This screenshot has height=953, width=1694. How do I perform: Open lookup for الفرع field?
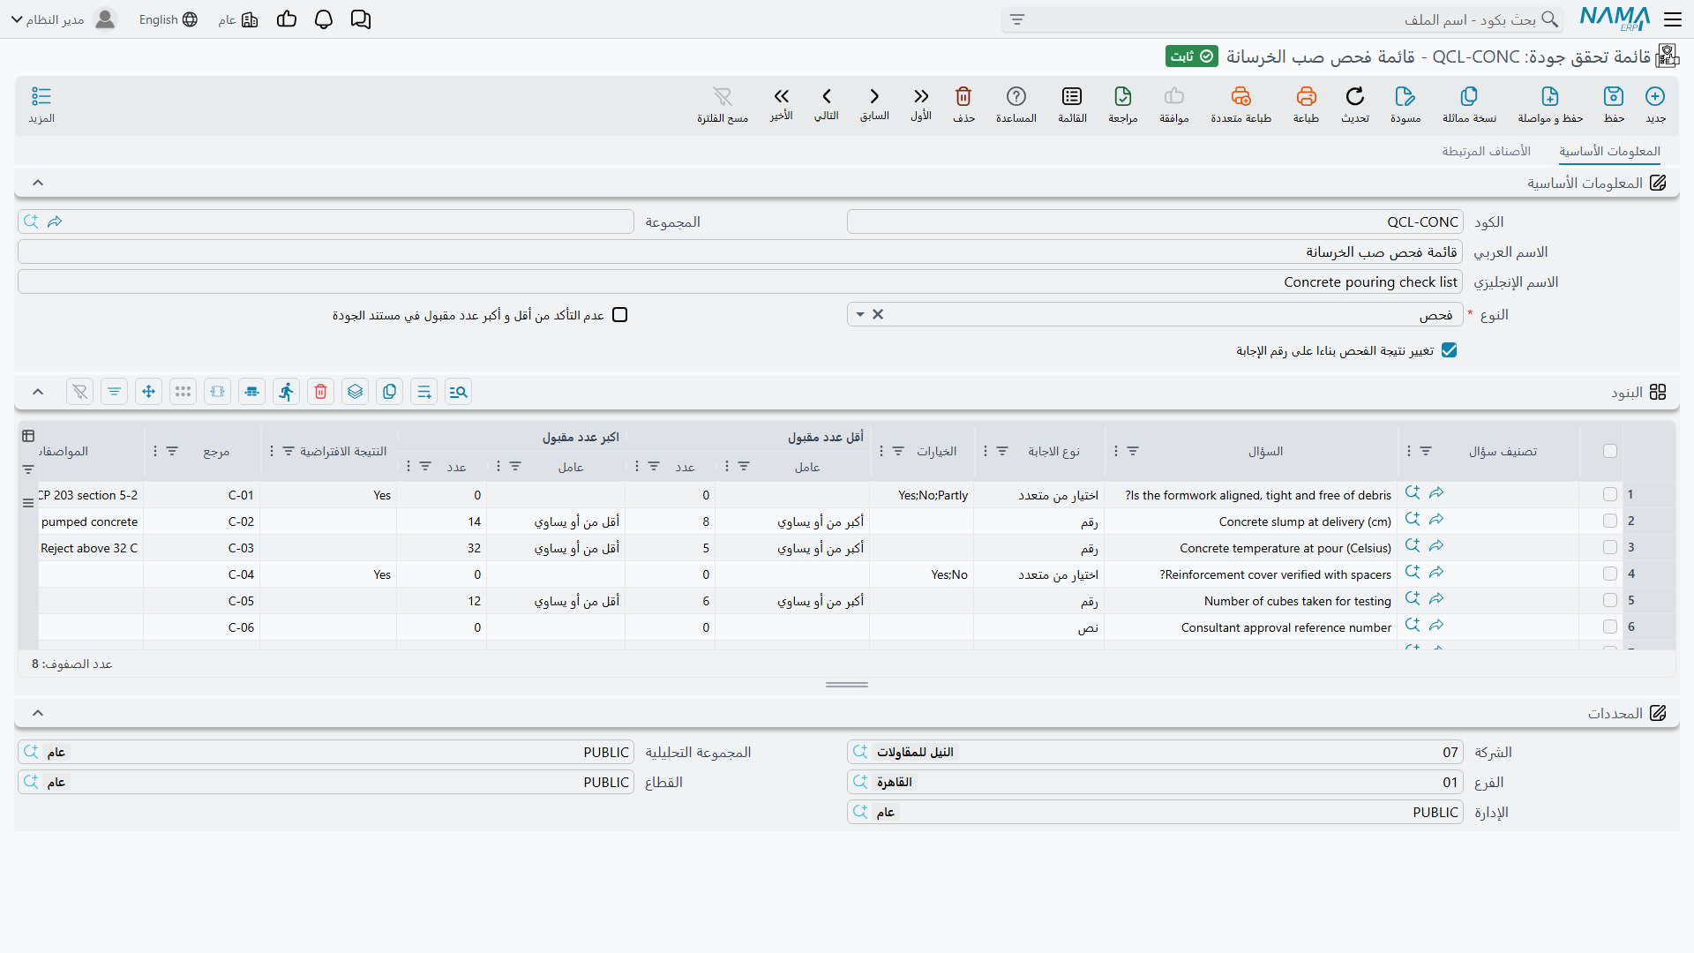[860, 783]
